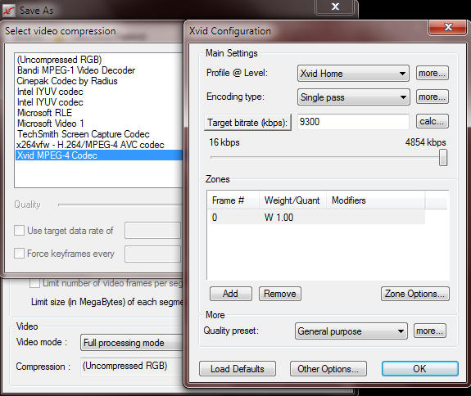
Task: Close the Xvid Configuration window
Action: 448,27
